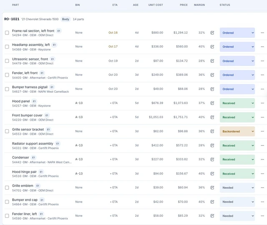Add ETA for Grille sensor bracket
The height and width of the screenshot is (225, 267).
pos(114,131)
